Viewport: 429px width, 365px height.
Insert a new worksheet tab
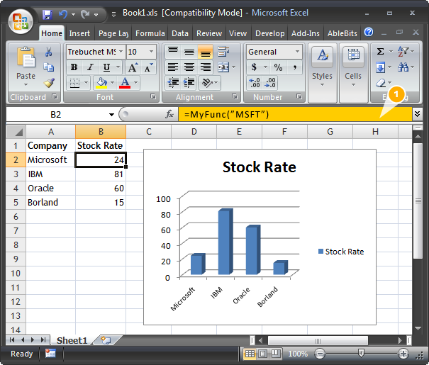pos(106,340)
